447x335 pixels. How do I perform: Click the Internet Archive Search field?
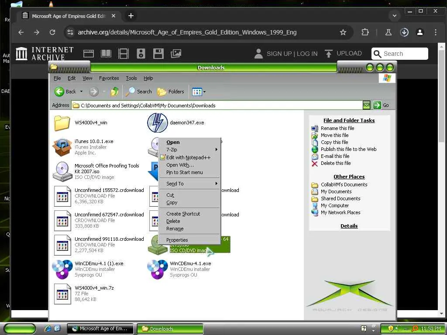tap(400, 54)
